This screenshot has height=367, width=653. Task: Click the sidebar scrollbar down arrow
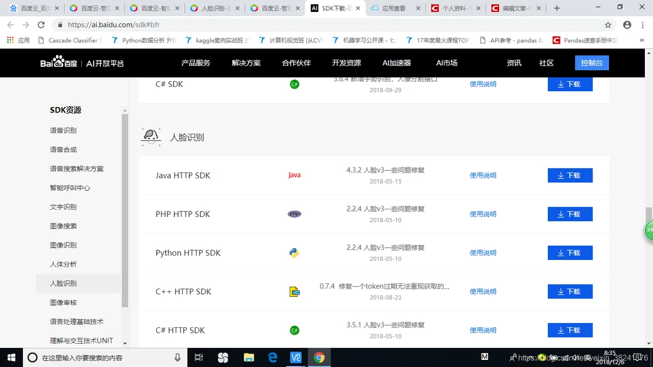pyautogui.click(x=125, y=344)
